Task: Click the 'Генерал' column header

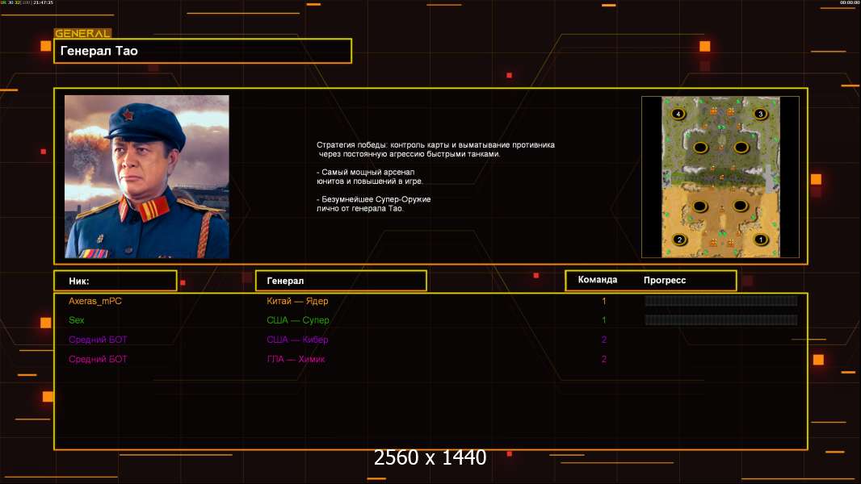Action: click(341, 281)
